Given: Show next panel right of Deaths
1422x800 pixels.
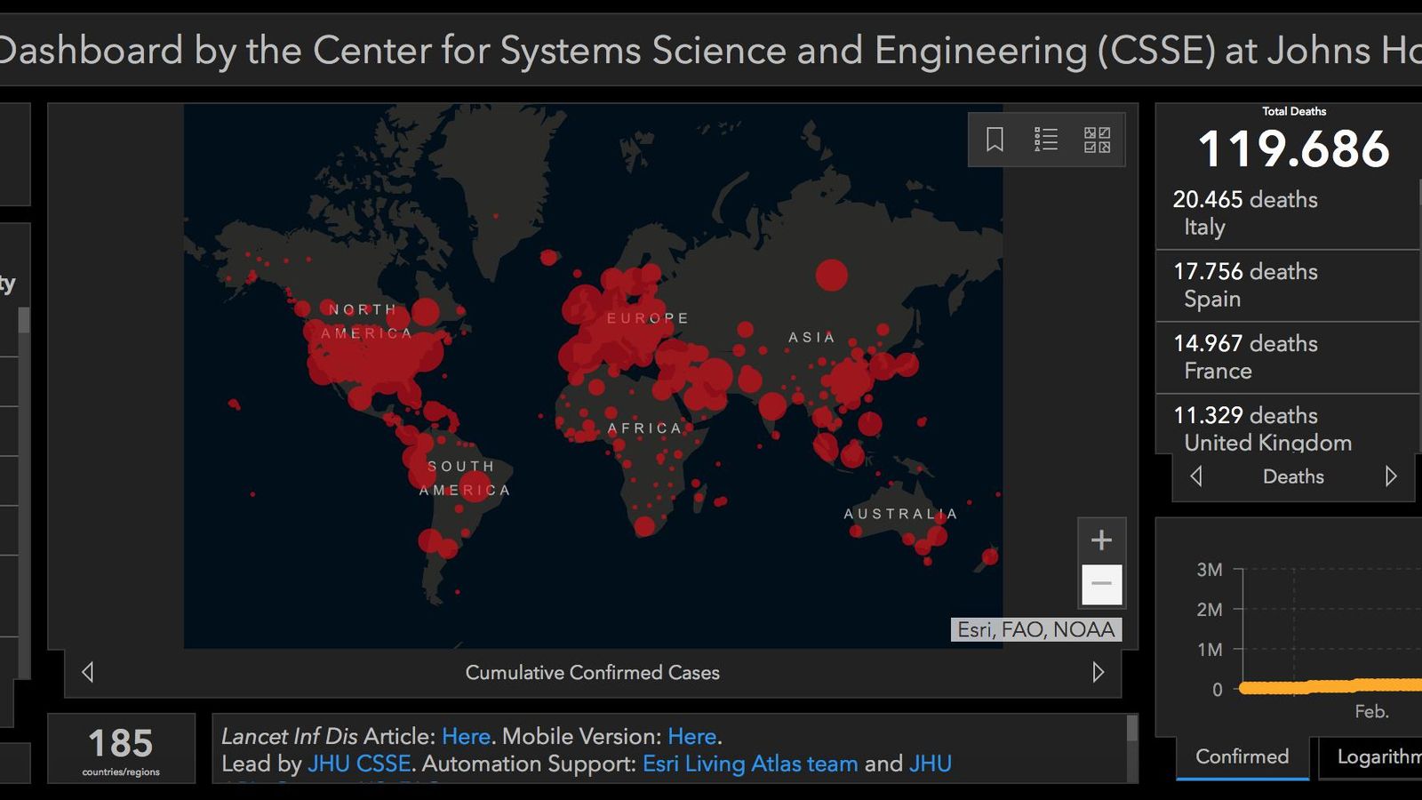Looking at the screenshot, I should pyautogui.click(x=1390, y=476).
